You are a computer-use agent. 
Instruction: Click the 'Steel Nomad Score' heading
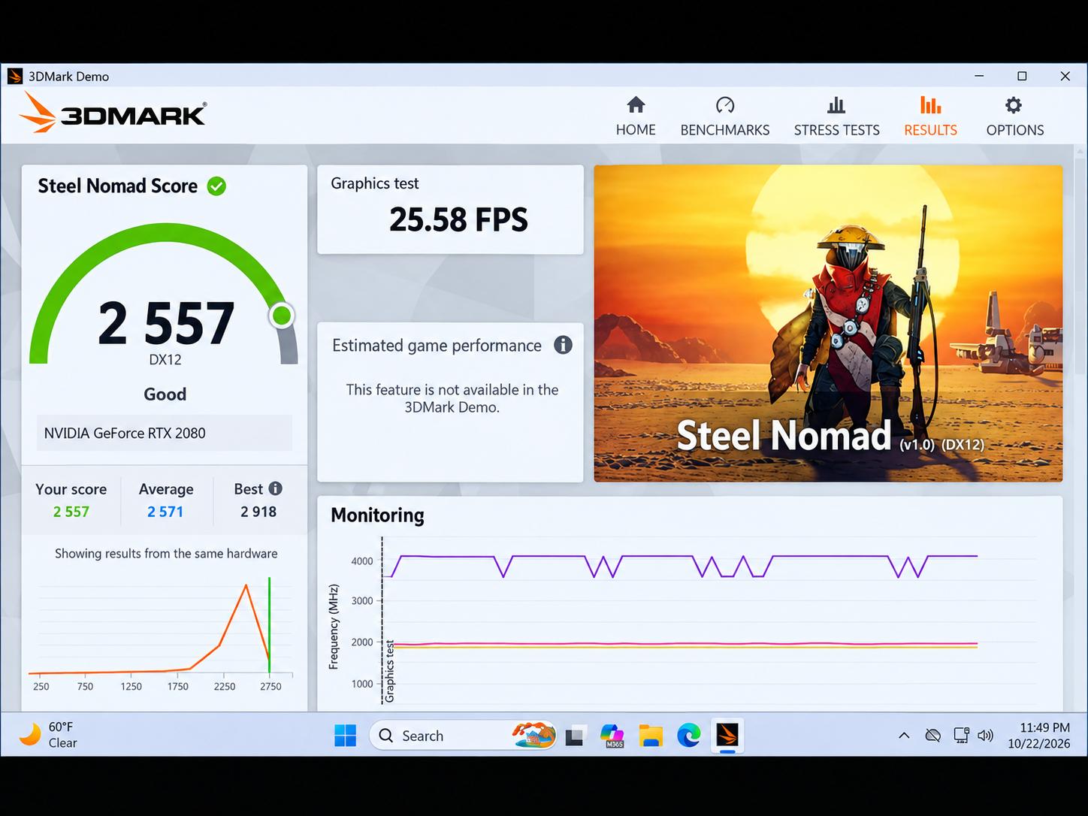point(118,186)
